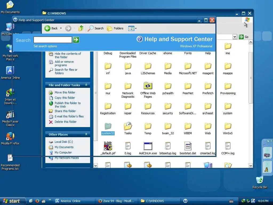Select the Tasks folder icon
The width and height of the screenshot is (273, 205).
click(128, 126)
